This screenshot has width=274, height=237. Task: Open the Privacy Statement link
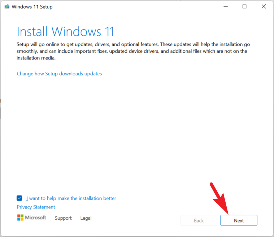36,207
